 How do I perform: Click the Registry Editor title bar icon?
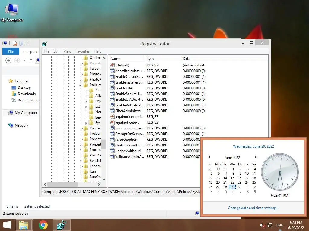click(x=45, y=44)
